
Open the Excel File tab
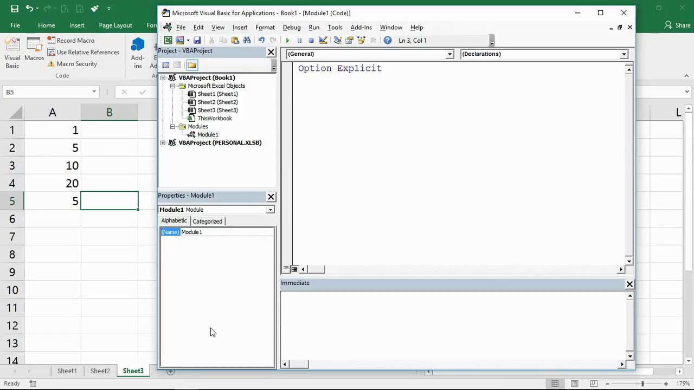point(15,25)
